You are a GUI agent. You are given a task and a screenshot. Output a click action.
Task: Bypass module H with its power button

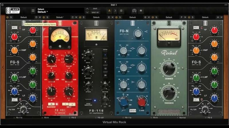click(x=189, y=17)
